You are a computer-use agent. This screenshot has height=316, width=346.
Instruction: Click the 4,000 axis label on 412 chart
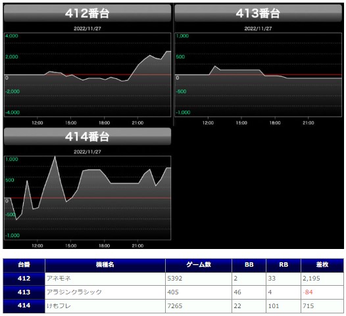(12, 36)
